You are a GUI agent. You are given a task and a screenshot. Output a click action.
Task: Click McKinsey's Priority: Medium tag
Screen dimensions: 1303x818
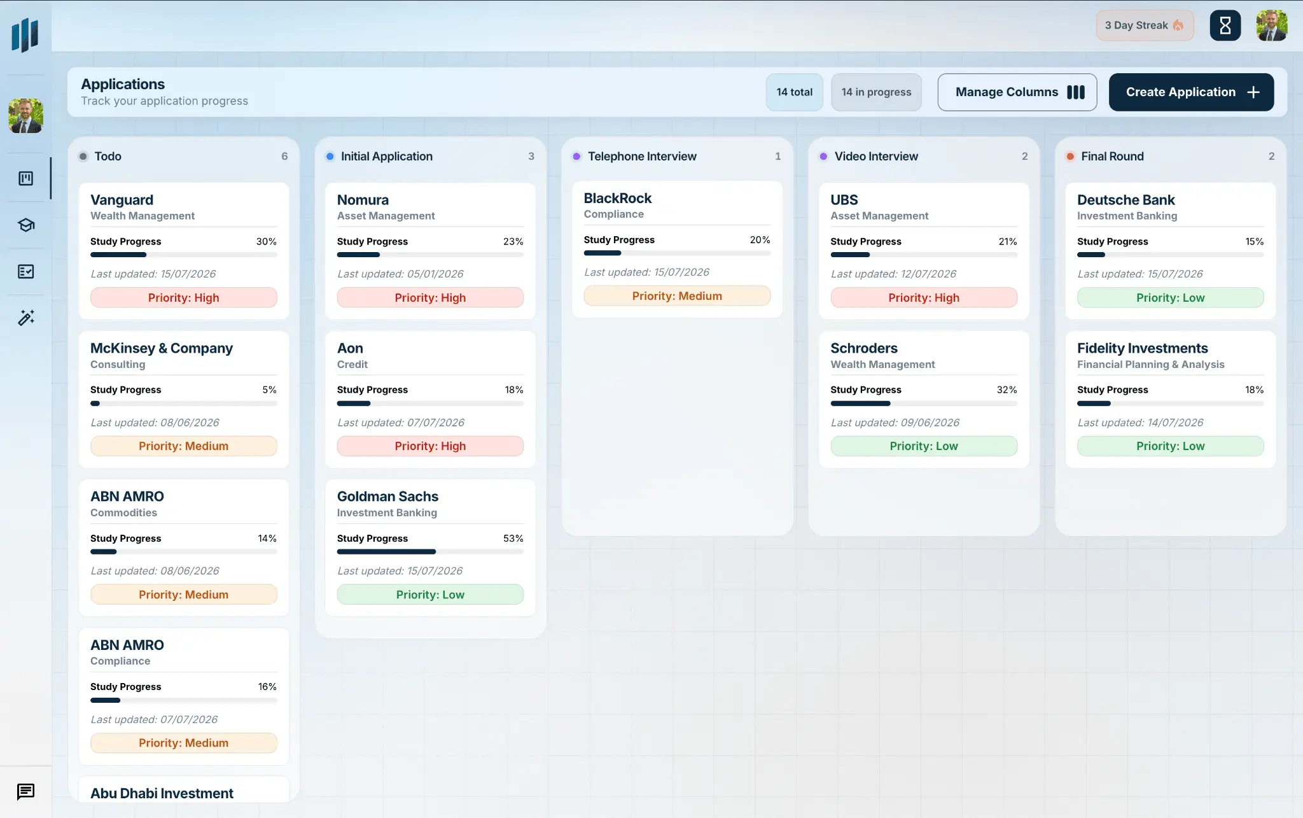tap(183, 446)
